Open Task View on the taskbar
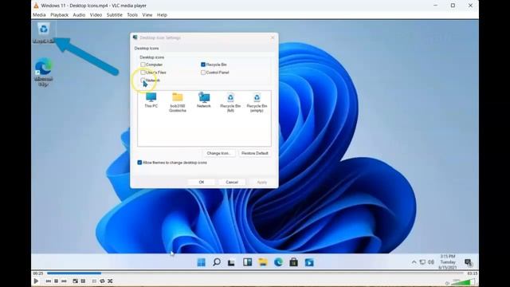This screenshot has width=510, height=287. [x=231, y=262]
